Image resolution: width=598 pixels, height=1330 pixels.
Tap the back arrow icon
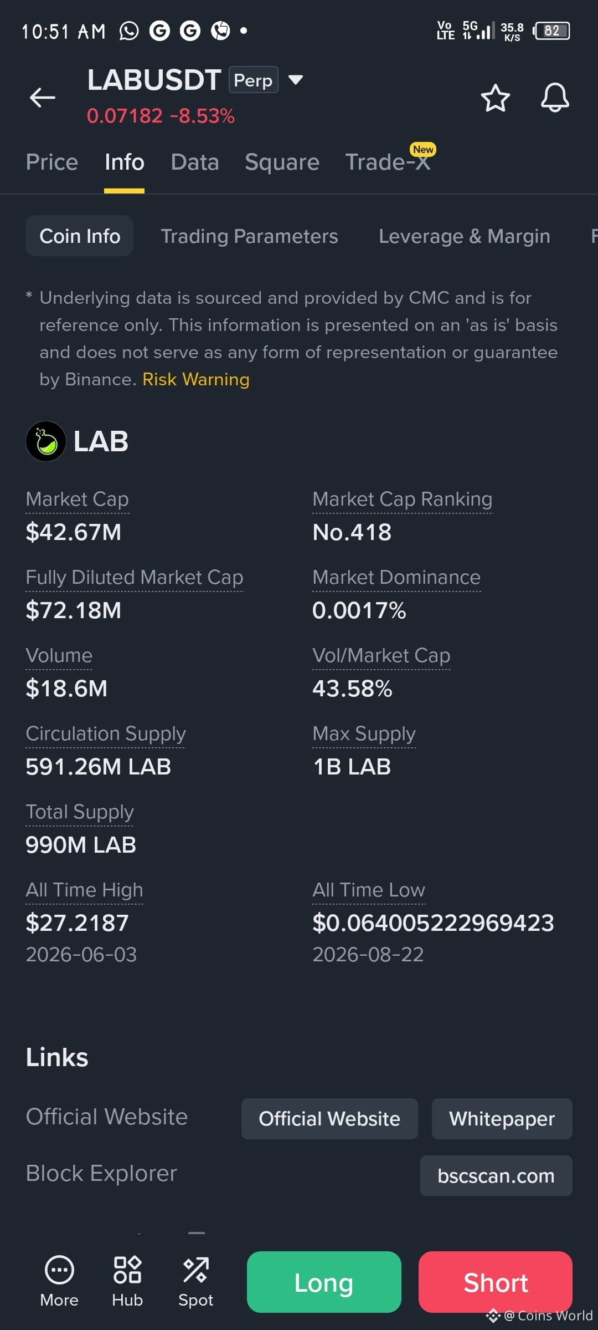pyautogui.click(x=42, y=98)
